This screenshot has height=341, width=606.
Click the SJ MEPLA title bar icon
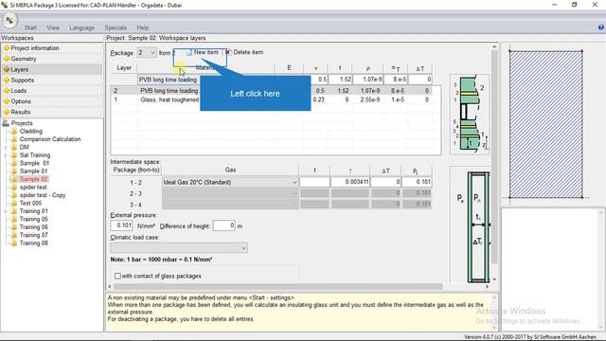tap(4, 5)
